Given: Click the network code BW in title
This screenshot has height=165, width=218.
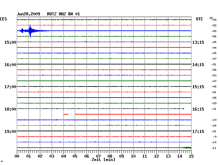Looking at the screenshot, I should pyautogui.click(x=70, y=14).
